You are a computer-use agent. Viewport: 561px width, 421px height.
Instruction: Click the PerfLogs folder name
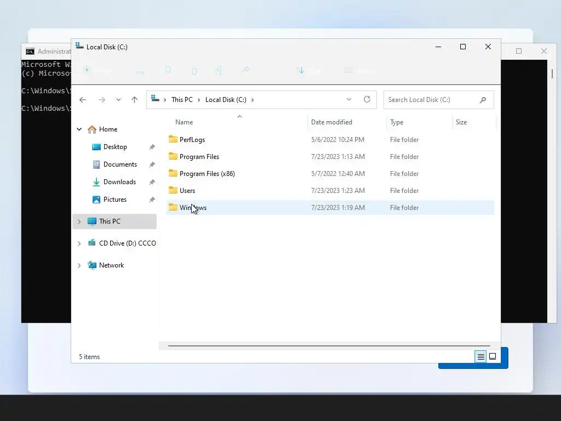click(x=192, y=140)
